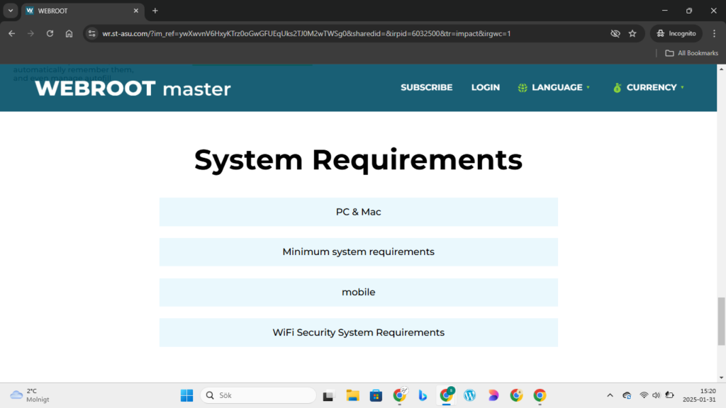
Task: Open the Incognito profile indicator
Action: 676,33
